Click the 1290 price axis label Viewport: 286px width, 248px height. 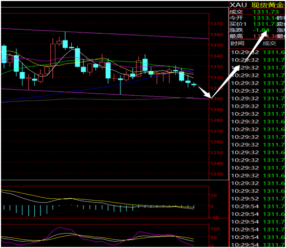tap(217, 110)
